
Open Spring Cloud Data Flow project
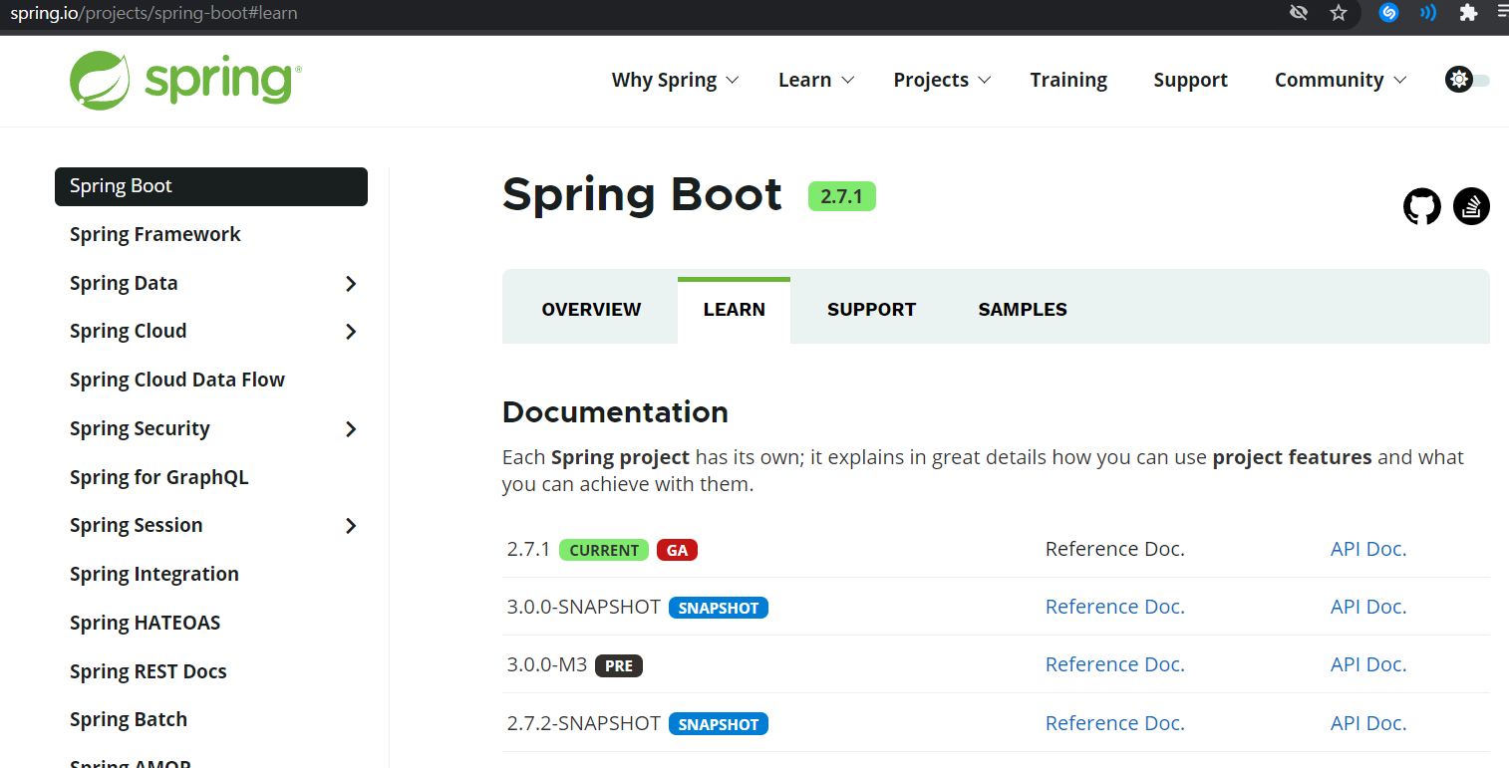click(x=177, y=380)
